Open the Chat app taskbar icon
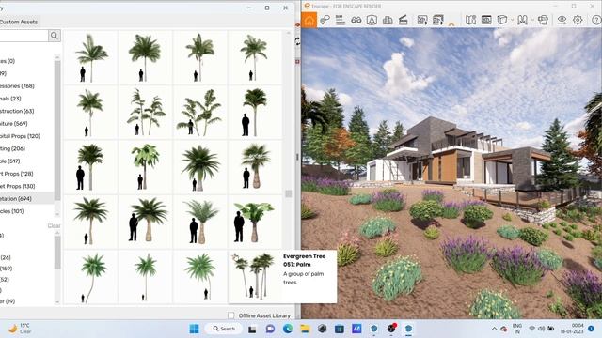The width and height of the screenshot is (602, 338). click(270, 329)
